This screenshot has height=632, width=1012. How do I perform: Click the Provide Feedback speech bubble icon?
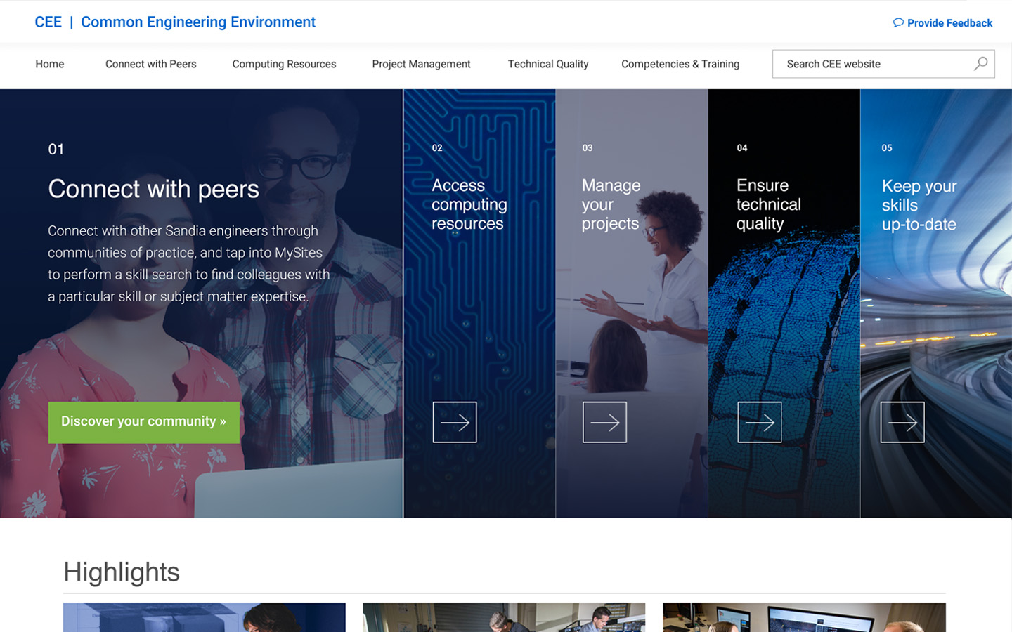[898, 22]
